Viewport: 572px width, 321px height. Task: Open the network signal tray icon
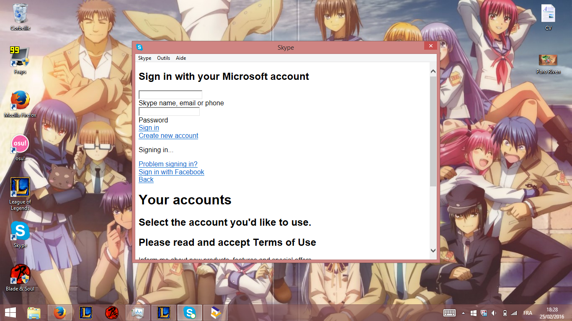tap(514, 313)
